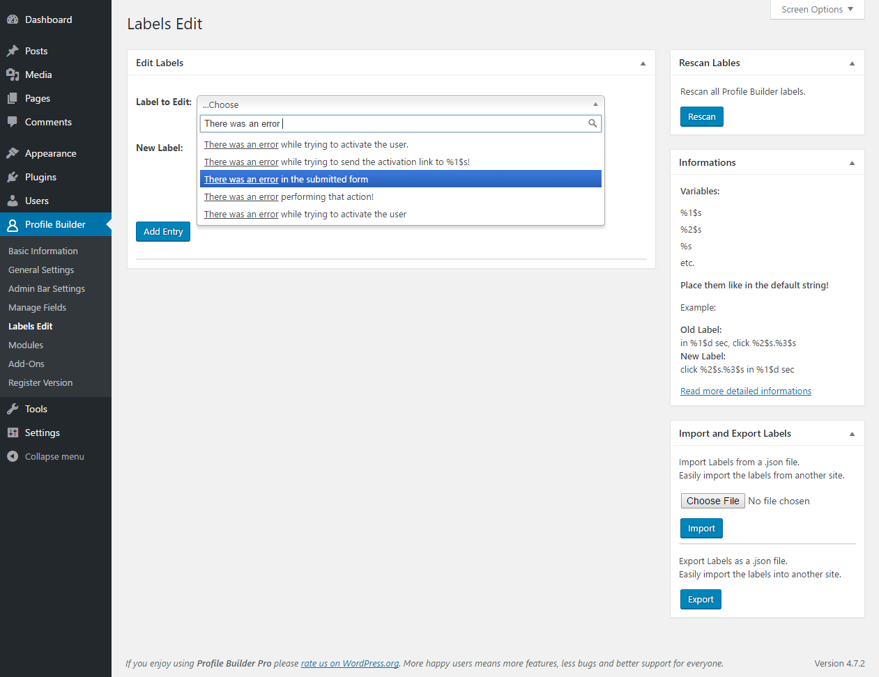Image resolution: width=879 pixels, height=677 pixels.
Task: Open Register Version submenu
Action: pyautogui.click(x=40, y=382)
